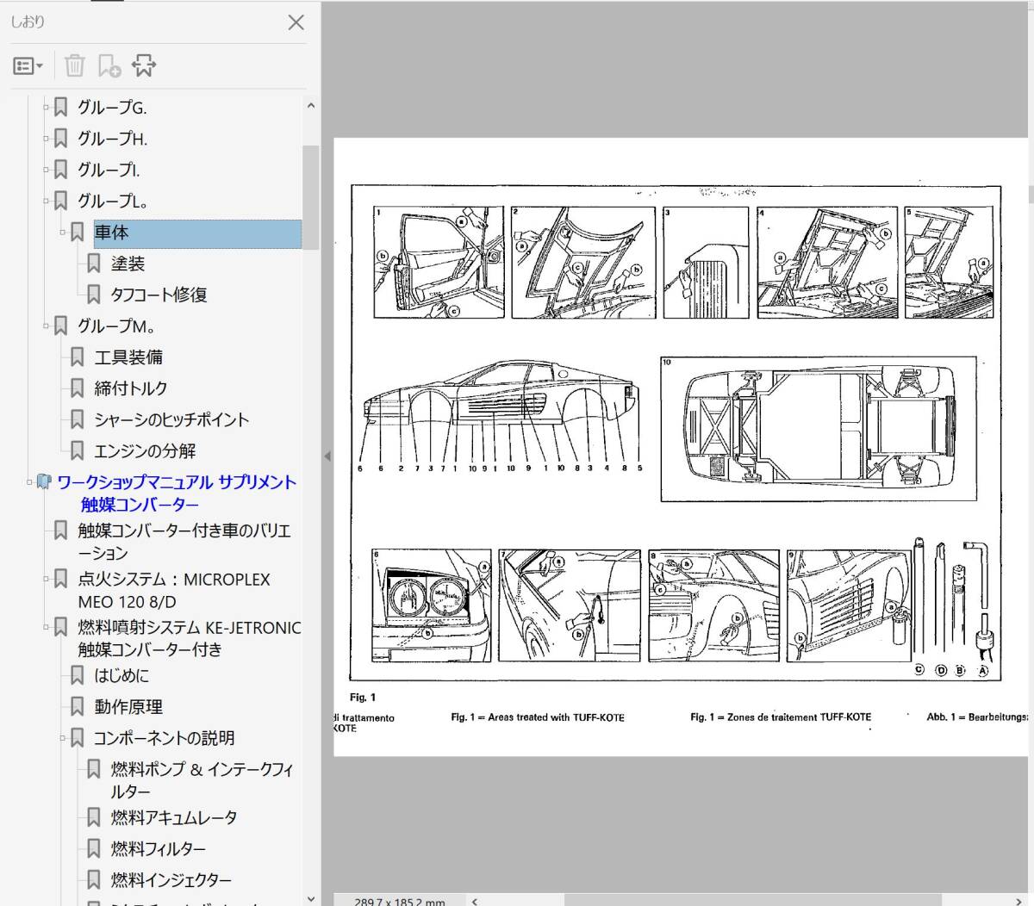Collapse the side panel with divider arrow
Viewport: 1034px width, 906px height.
pos(327,456)
